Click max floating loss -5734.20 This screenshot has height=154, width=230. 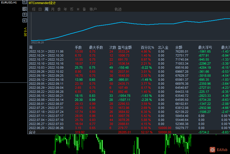pyautogui.click(x=204, y=100)
